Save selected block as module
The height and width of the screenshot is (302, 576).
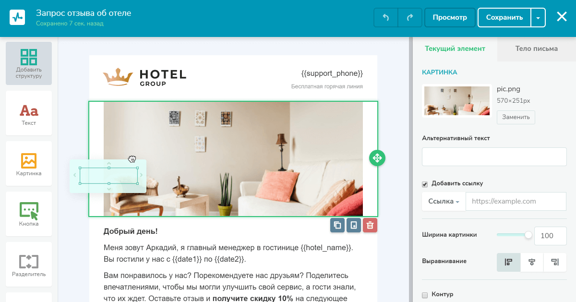354,225
